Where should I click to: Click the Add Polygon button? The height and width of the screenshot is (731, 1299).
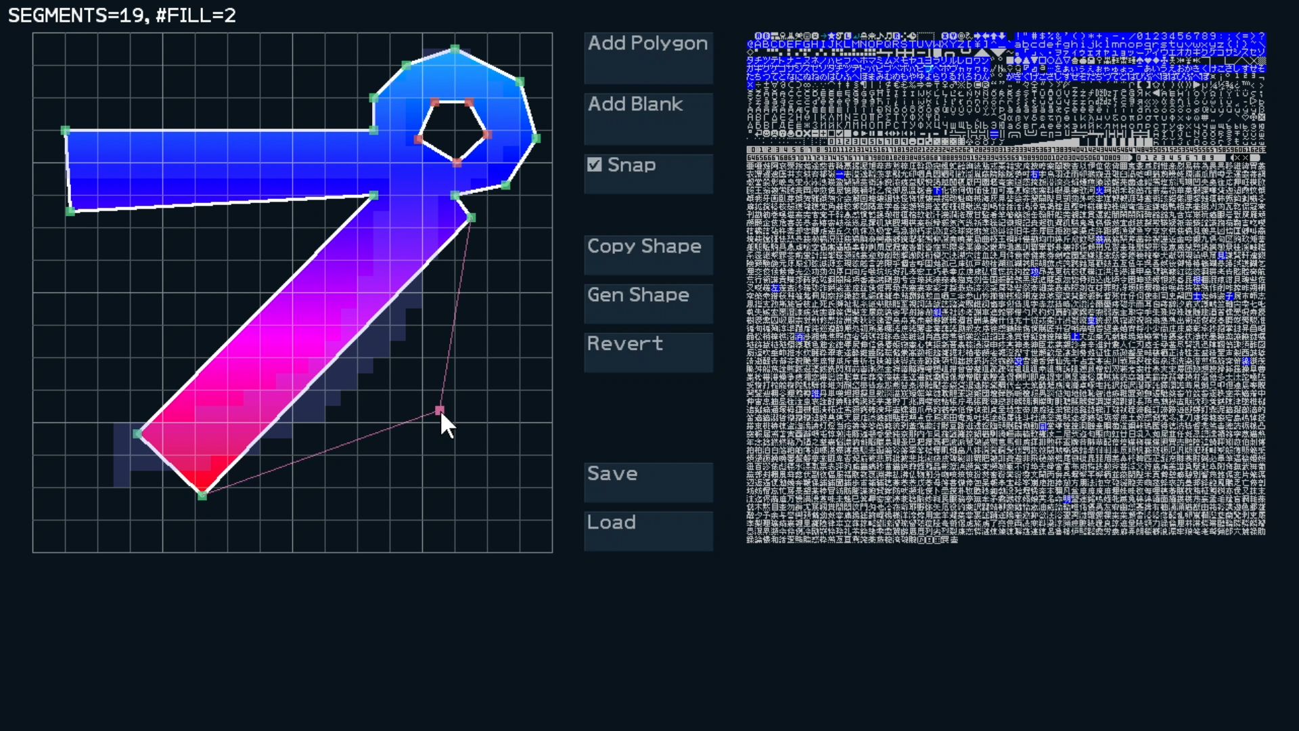[x=648, y=58]
